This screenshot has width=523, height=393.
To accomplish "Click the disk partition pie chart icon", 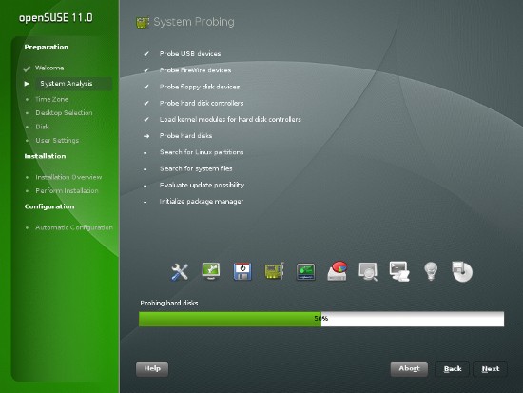I will pyautogui.click(x=338, y=271).
